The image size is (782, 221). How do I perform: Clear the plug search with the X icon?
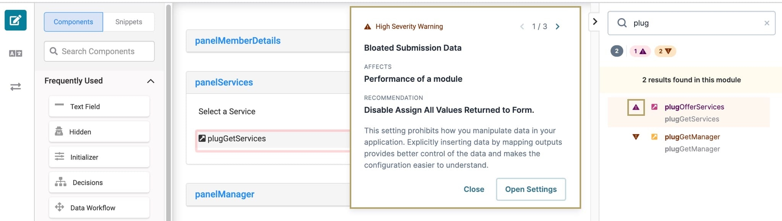point(767,23)
